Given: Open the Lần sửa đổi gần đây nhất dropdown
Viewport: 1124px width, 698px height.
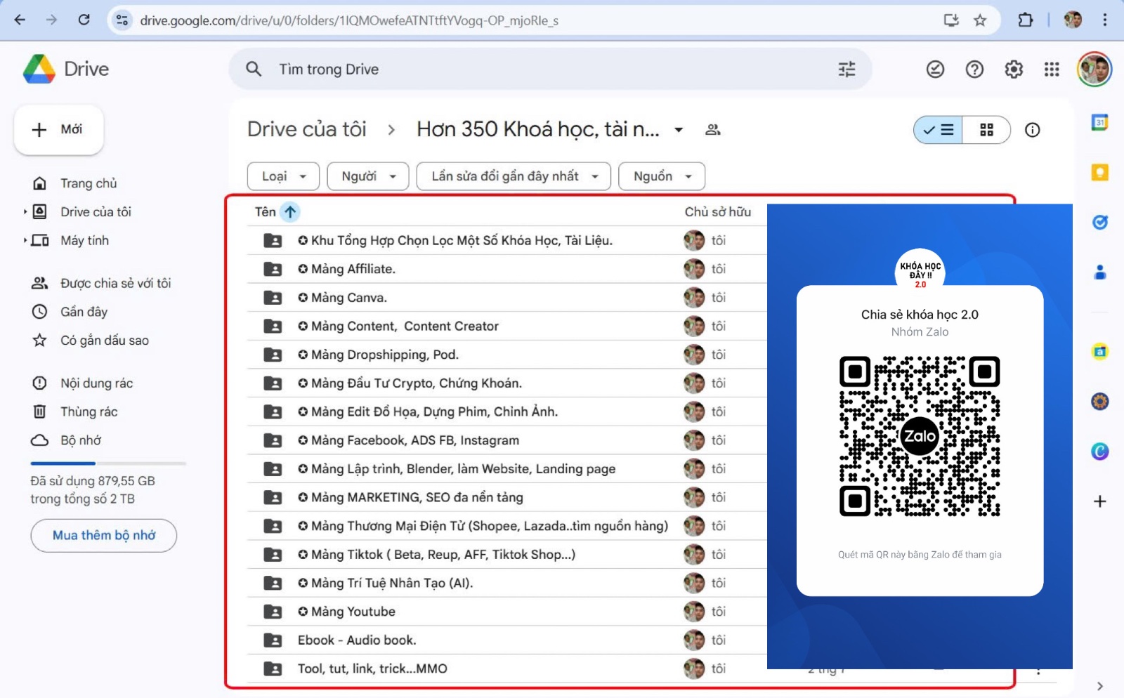Looking at the screenshot, I should tap(514, 176).
